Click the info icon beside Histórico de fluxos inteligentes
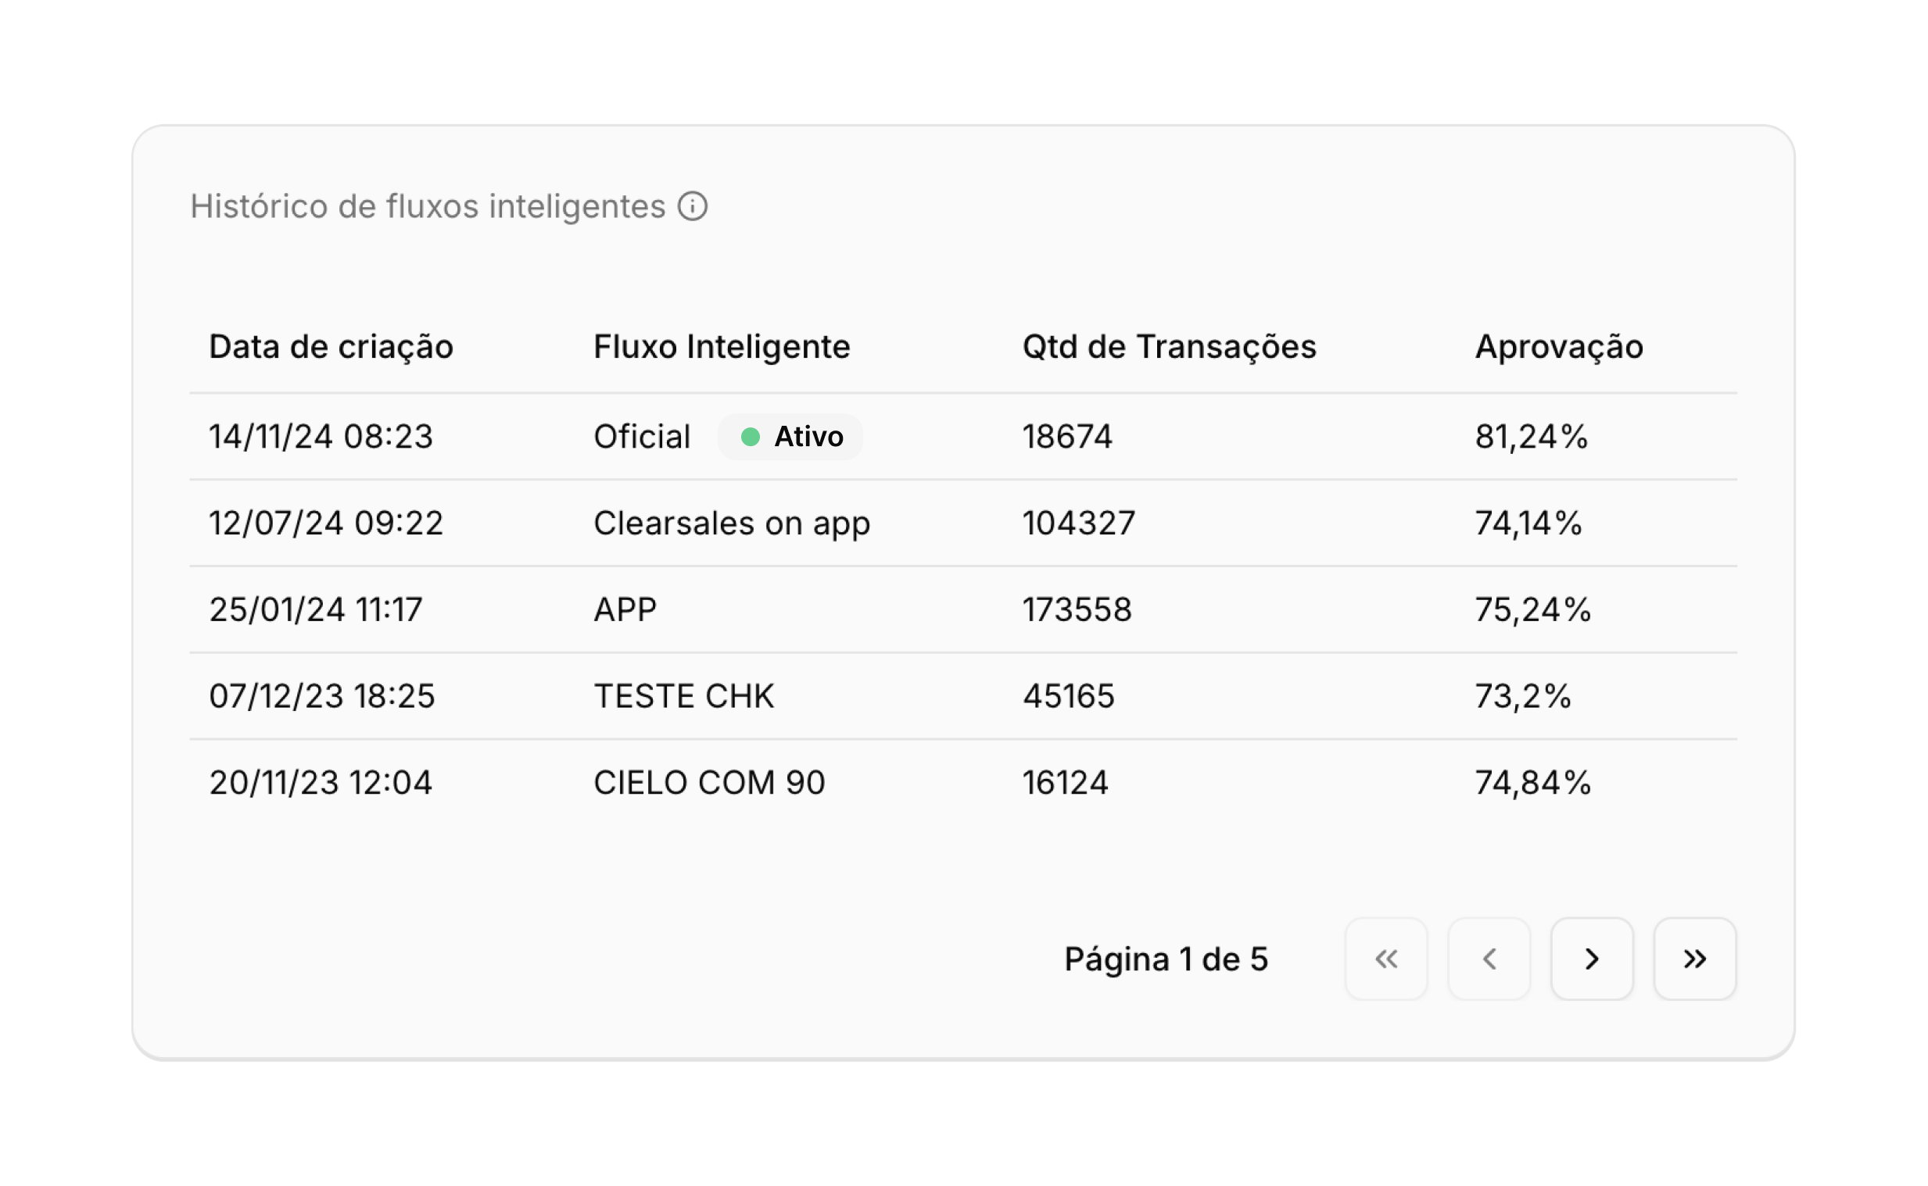 click(x=692, y=206)
